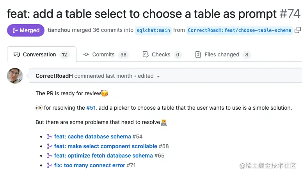Click the Files changed diff icon

(x=198, y=54)
